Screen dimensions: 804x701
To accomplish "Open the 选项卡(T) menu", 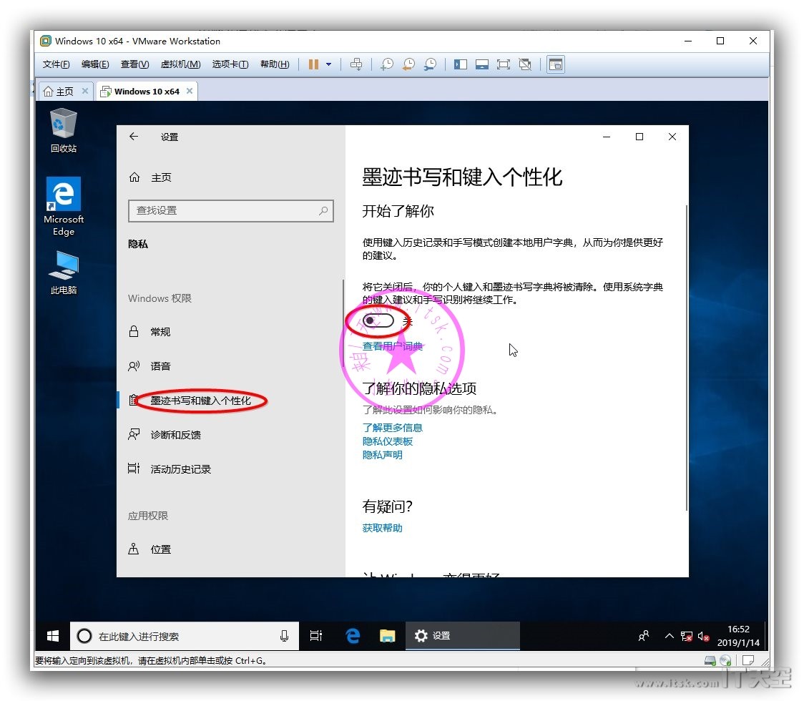I will [x=230, y=64].
